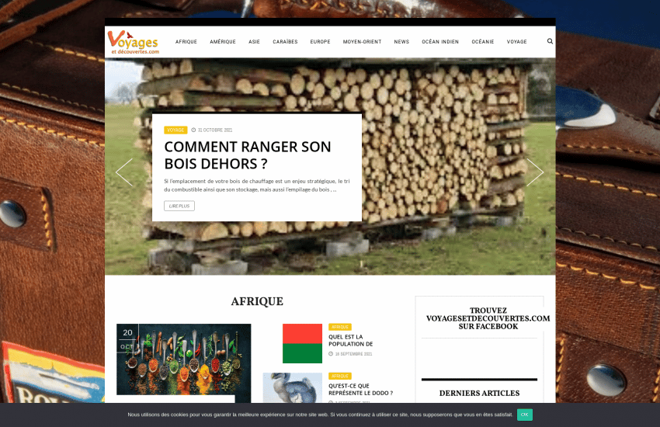Navigate to the Caraïbes section
The height and width of the screenshot is (427, 660).
click(285, 42)
